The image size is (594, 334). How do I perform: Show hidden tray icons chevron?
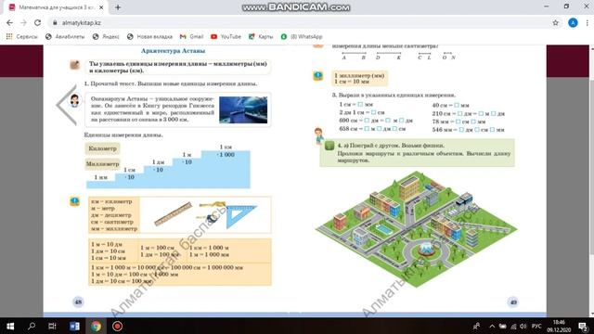click(x=492, y=326)
